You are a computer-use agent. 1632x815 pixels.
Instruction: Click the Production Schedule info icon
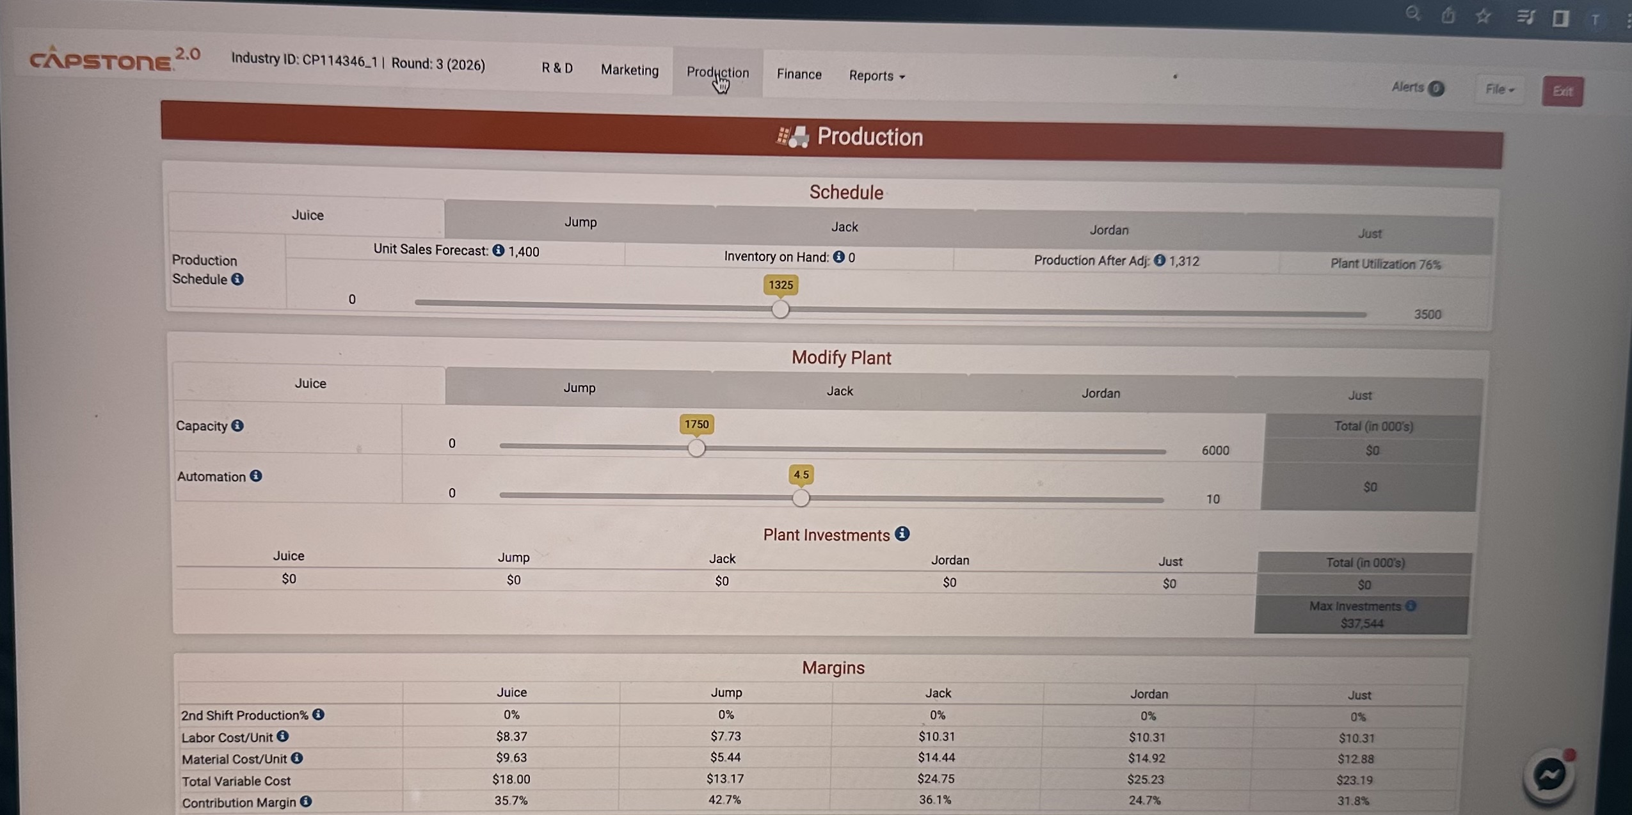tap(237, 280)
